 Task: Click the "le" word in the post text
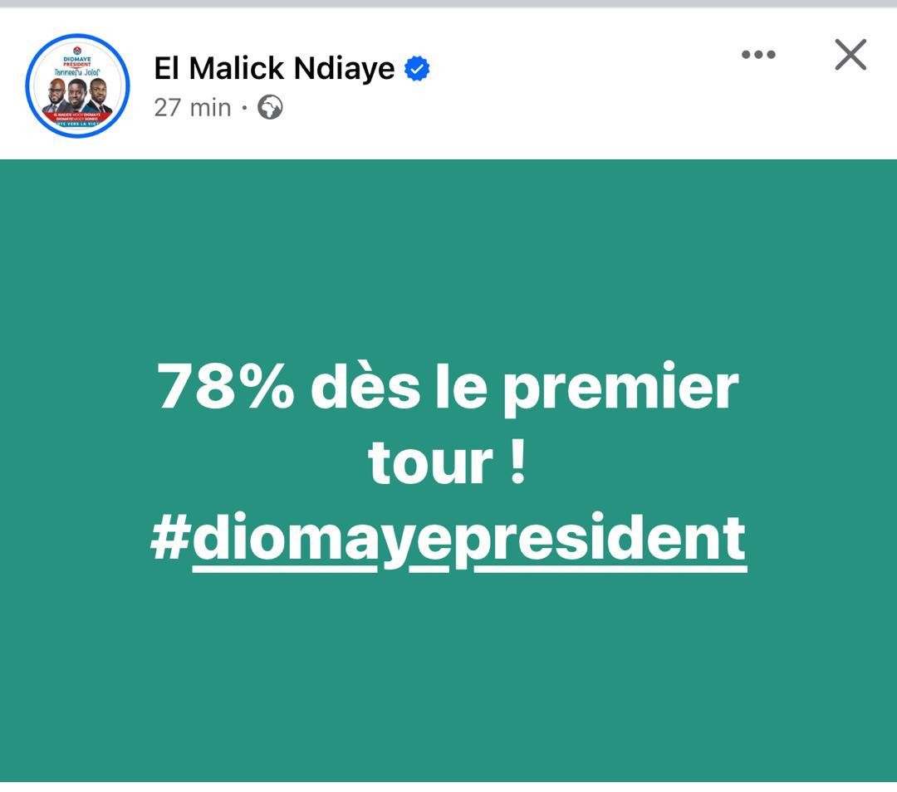click(x=461, y=387)
